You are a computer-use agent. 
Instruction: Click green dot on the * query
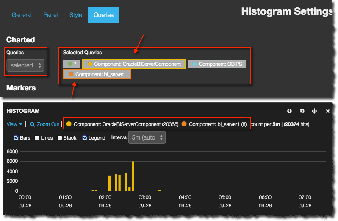pos(70,64)
